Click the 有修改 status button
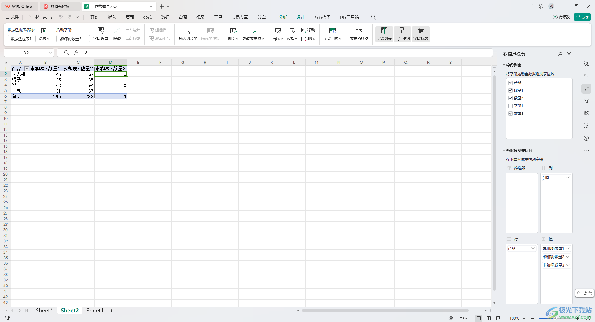Viewport: 595px width, 322px height. (x=561, y=17)
